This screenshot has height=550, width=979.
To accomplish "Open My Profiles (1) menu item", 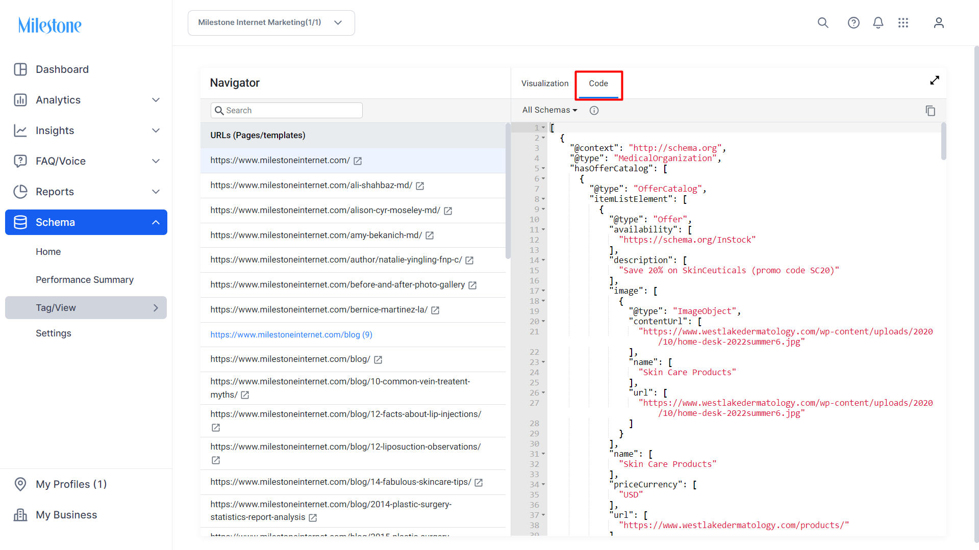I will (71, 484).
